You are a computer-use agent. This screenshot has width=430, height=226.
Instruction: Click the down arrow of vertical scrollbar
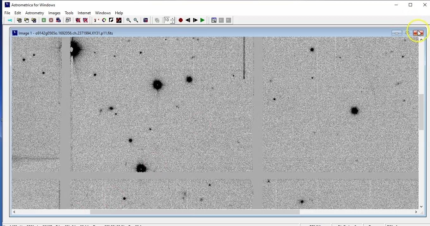point(421,207)
